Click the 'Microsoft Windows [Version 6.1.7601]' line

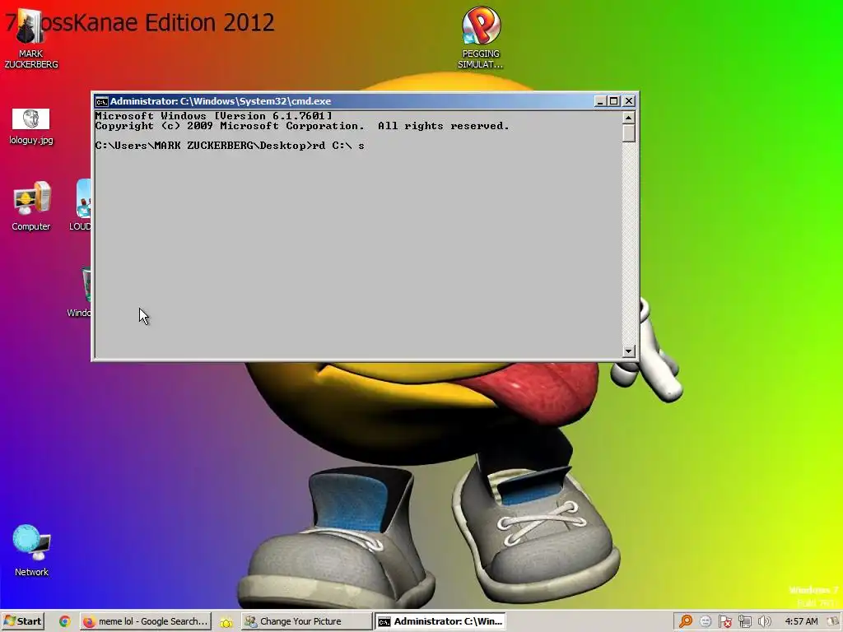point(213,115)
